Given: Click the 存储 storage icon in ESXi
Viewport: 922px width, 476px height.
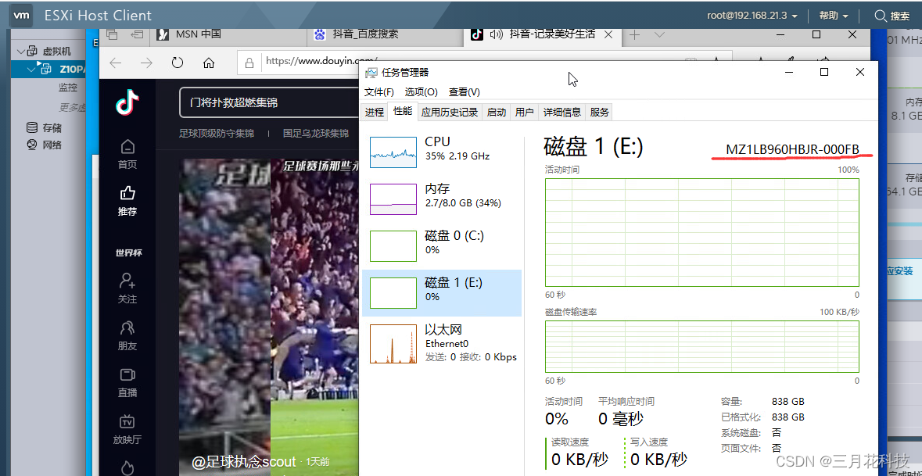Looking at the screenshot, I should tap(32, 127).
